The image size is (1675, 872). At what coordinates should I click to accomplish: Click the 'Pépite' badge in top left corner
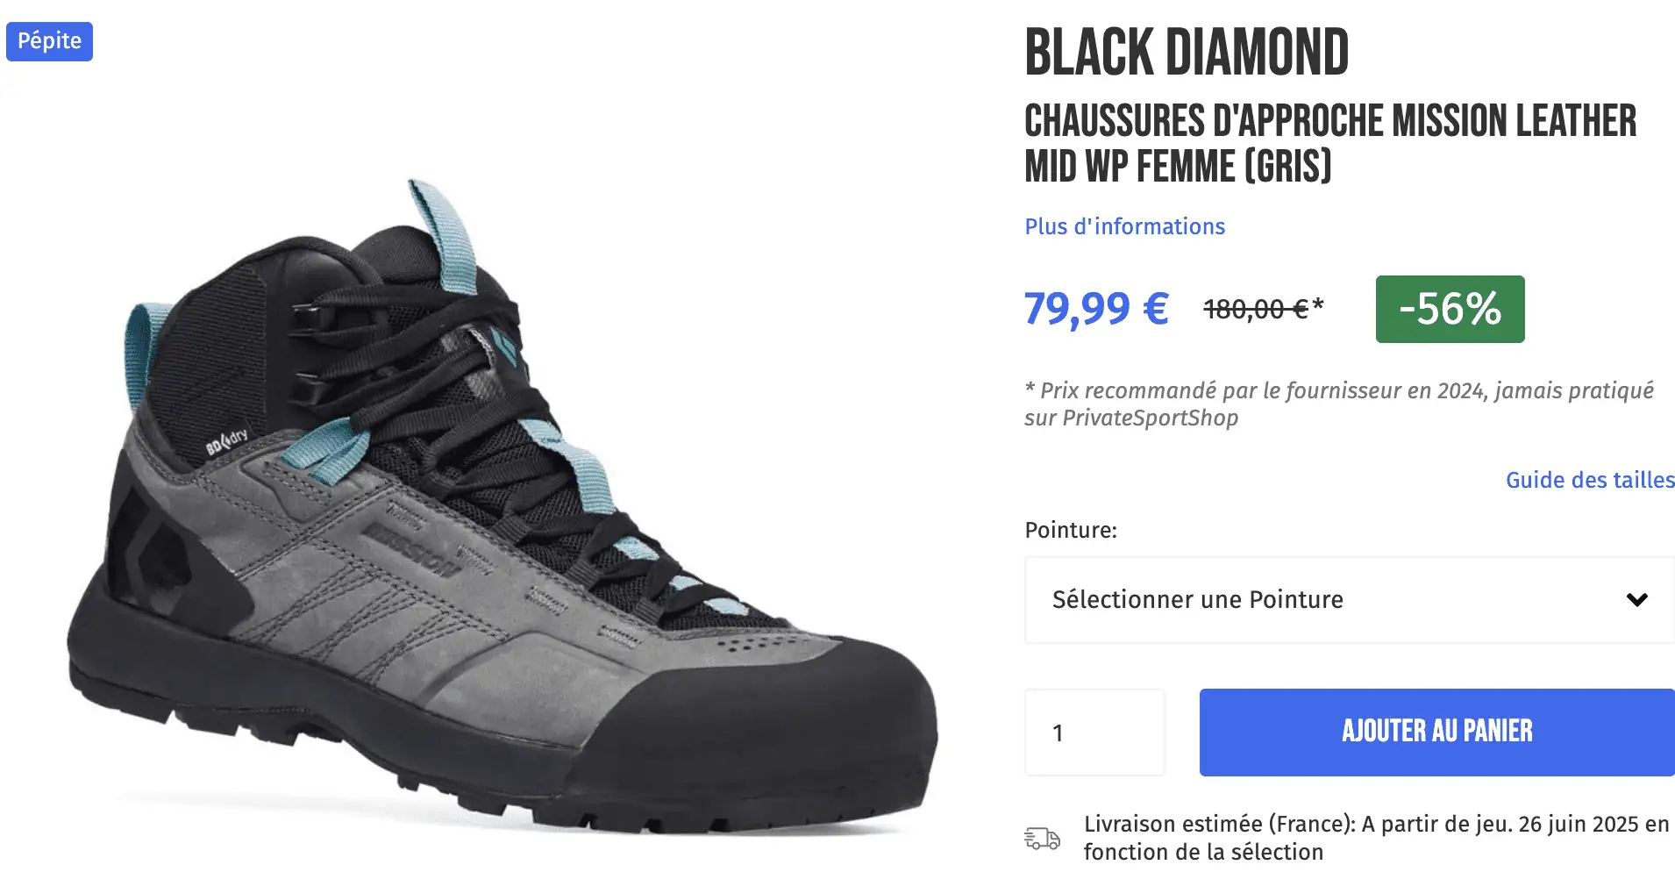(49, 41)
